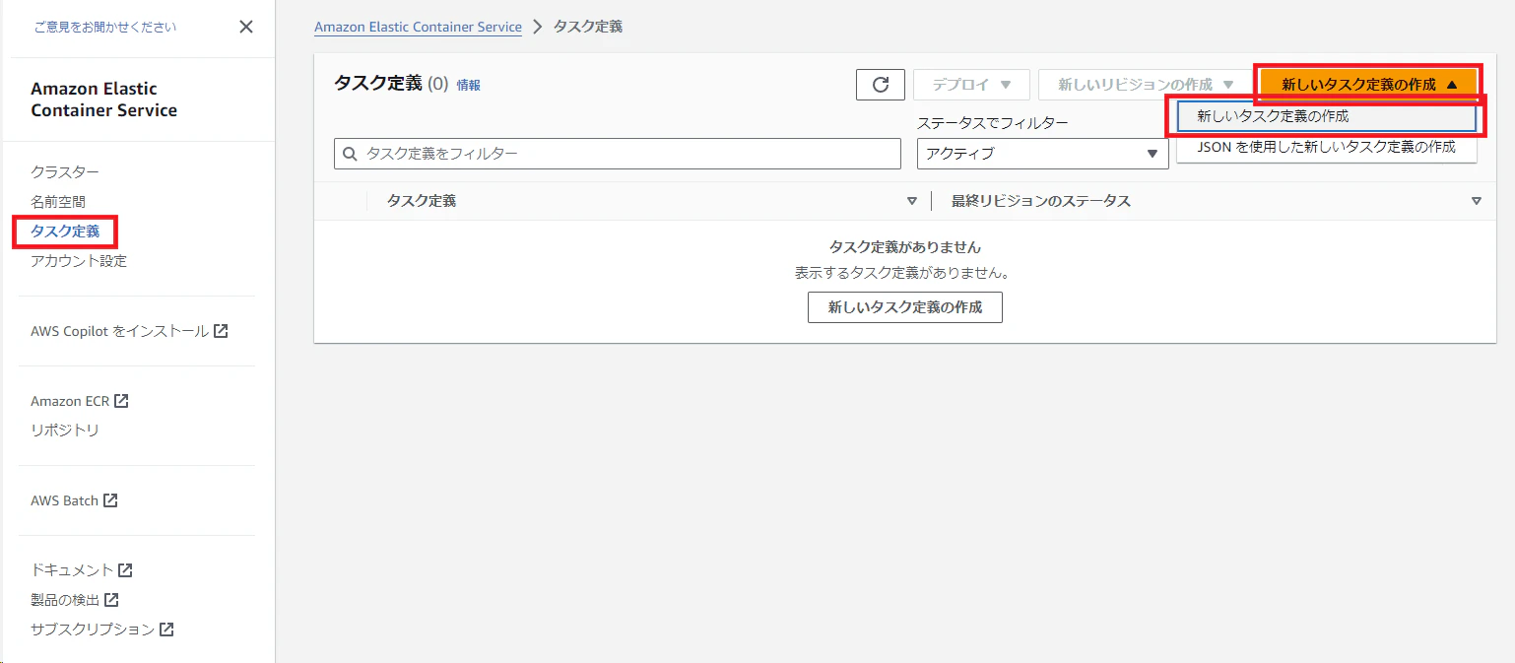Collapse the orange 新しいタスク定義の作成 dropdown
Screen dimensions: 1515x663
pyautogui.click(x=1369, y=85)
